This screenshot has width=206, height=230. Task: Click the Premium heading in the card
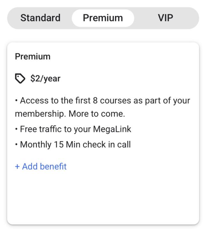(33, 57)
